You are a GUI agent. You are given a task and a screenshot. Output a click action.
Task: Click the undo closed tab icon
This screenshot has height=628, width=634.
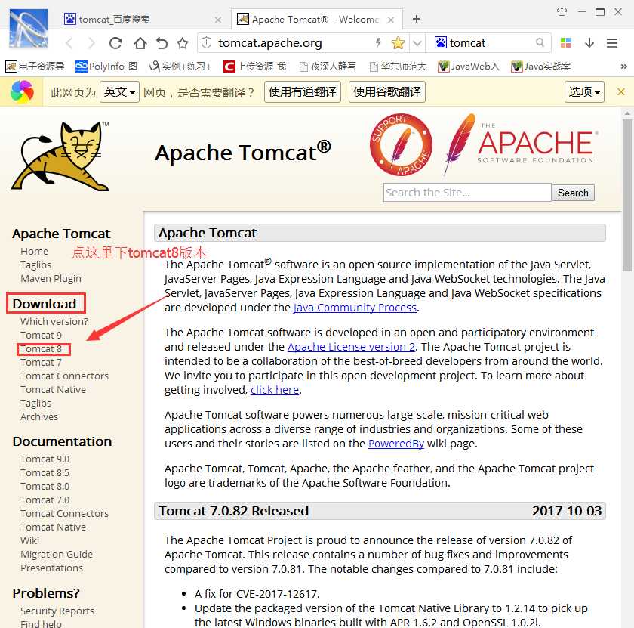[x=162, y=43]
